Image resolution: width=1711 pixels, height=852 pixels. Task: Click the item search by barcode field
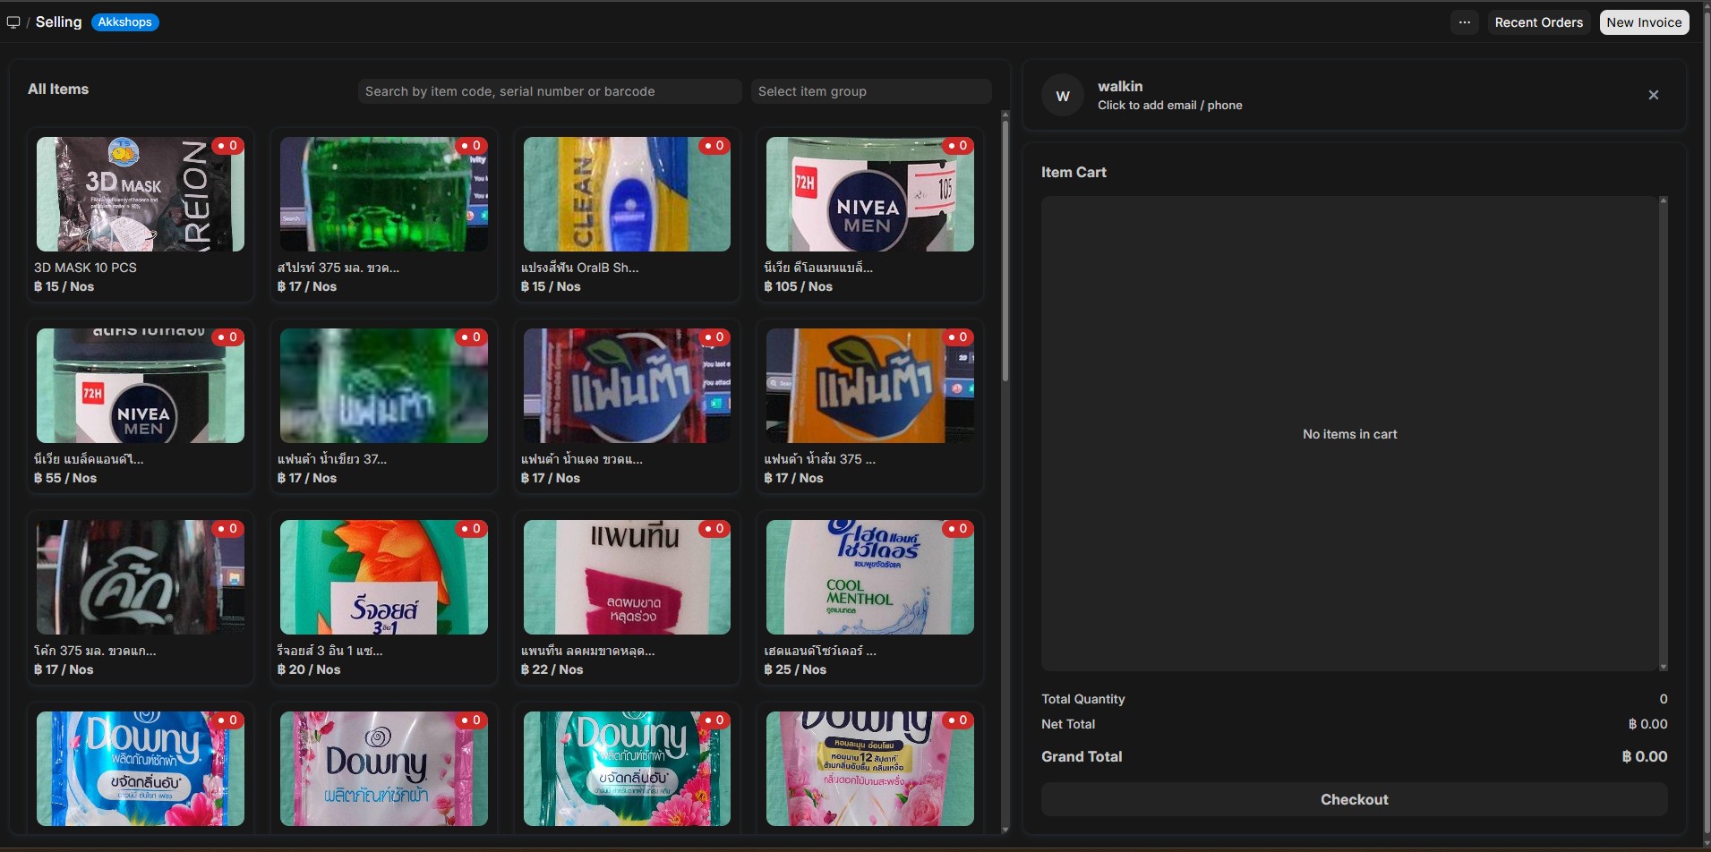click(x=549, y=91)
